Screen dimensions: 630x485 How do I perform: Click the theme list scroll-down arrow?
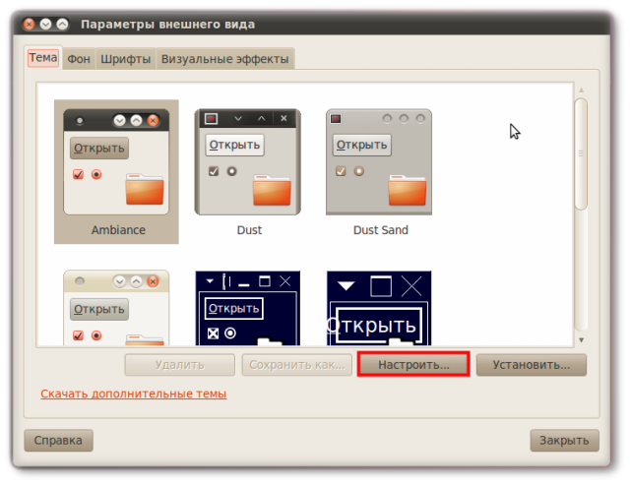coord(581,340)
